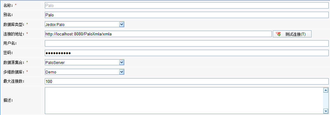Click the description scrollbar up arrow
This screenshot has width=330, height=115.
(x=326, y=90)
